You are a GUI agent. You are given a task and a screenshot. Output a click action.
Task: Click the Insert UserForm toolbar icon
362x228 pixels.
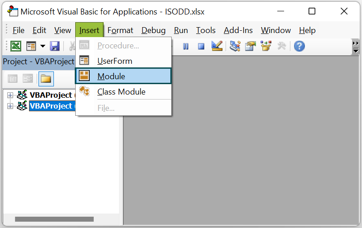point(31,46)
